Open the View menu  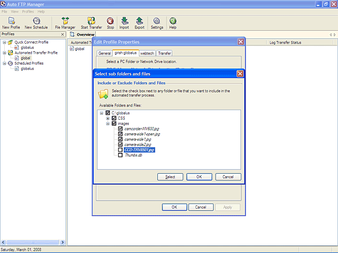(x=15, y=12)
